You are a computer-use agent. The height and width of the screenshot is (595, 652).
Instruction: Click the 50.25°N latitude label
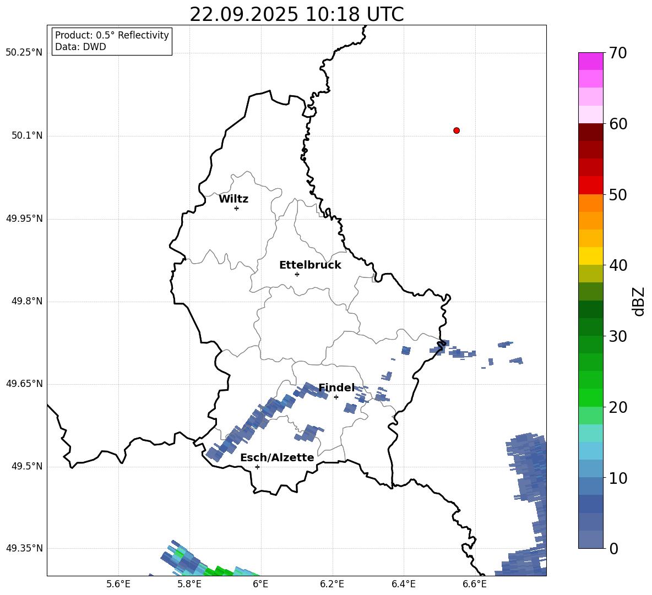coord(24,53)
